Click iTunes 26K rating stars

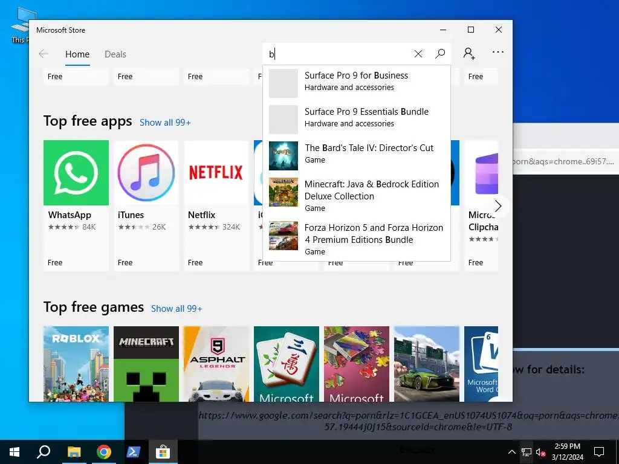coord(141,227)
